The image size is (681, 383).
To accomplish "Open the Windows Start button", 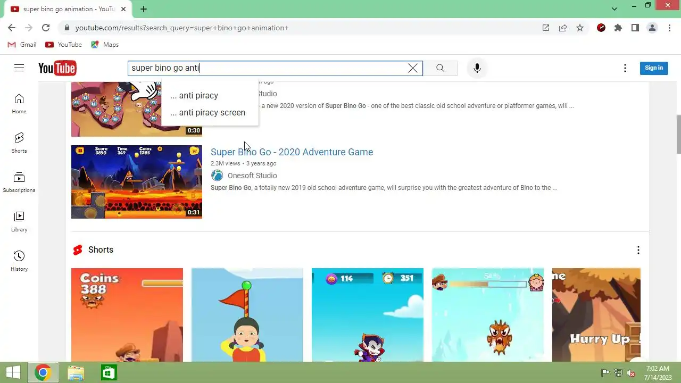I will [x=13, y=373].
